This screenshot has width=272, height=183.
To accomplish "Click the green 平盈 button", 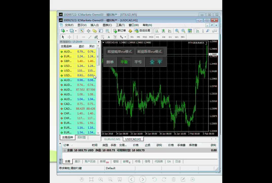I will [x=124, y=62].
